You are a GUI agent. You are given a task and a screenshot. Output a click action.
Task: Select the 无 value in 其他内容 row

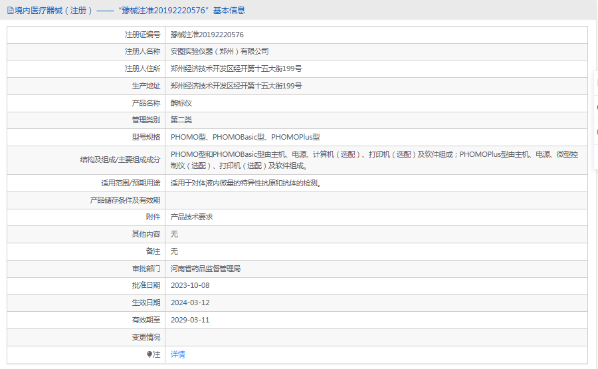(174, 234)
